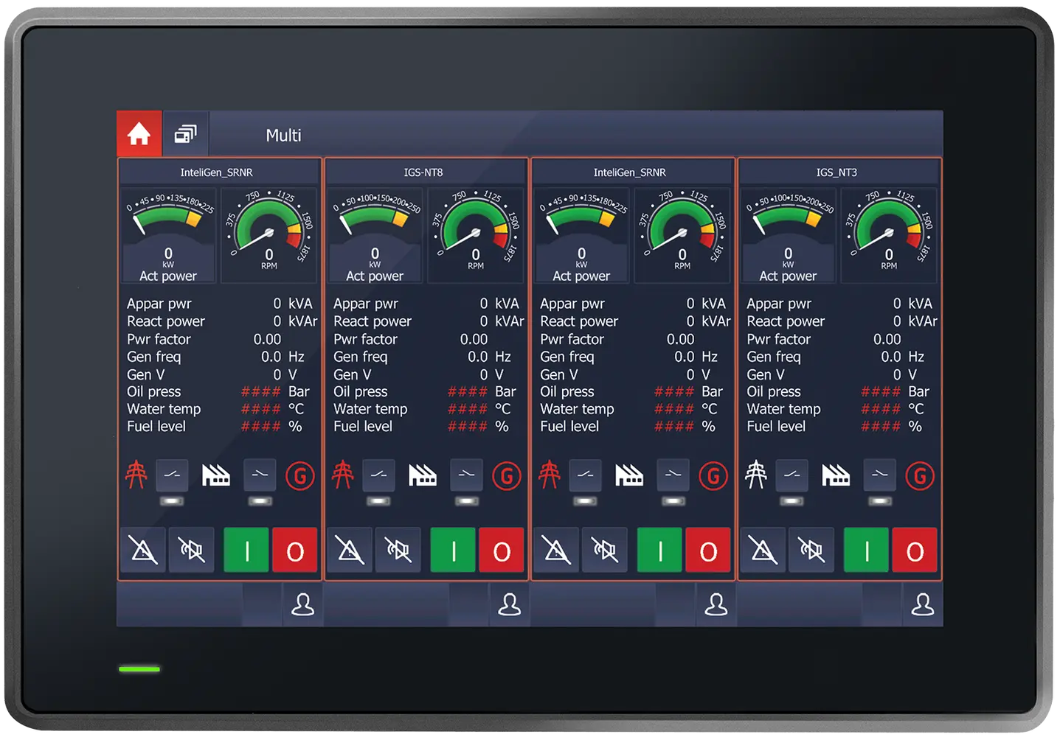Open the IGS_NT3 panel header
1060x737 pixels.
tap(836, 172)
